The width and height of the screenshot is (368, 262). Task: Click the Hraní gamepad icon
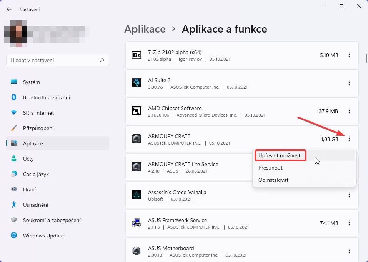point(14,189)
